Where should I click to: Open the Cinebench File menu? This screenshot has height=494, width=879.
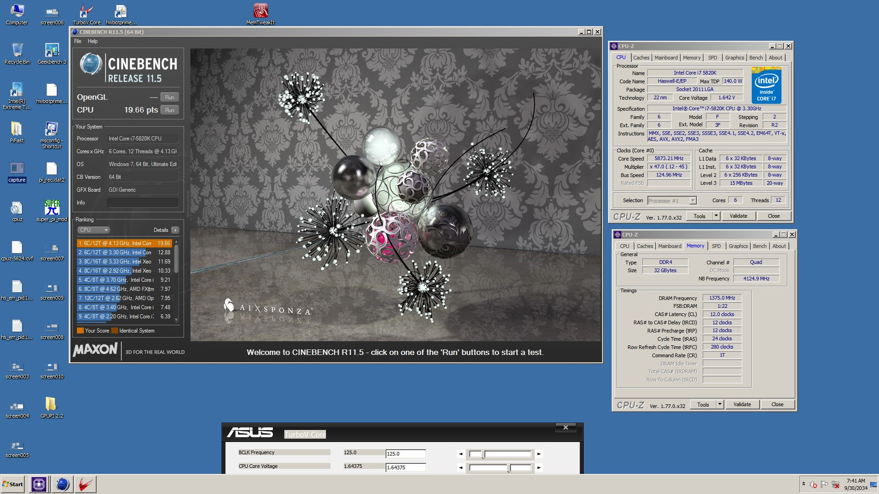point(78,41)
